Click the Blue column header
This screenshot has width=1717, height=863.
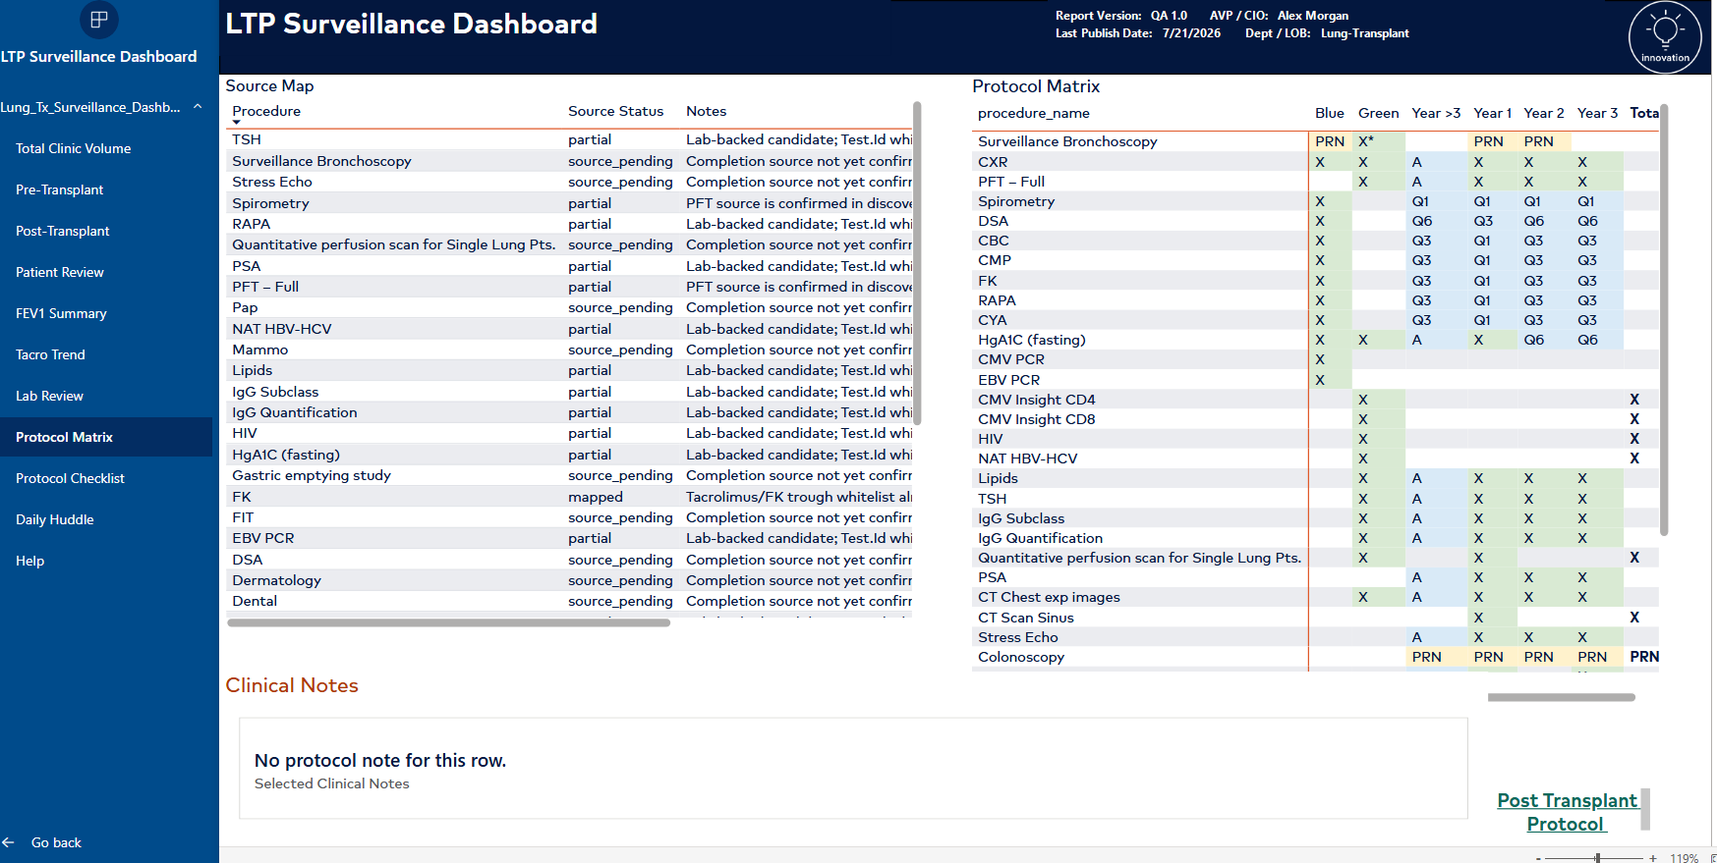(1329, 113)
